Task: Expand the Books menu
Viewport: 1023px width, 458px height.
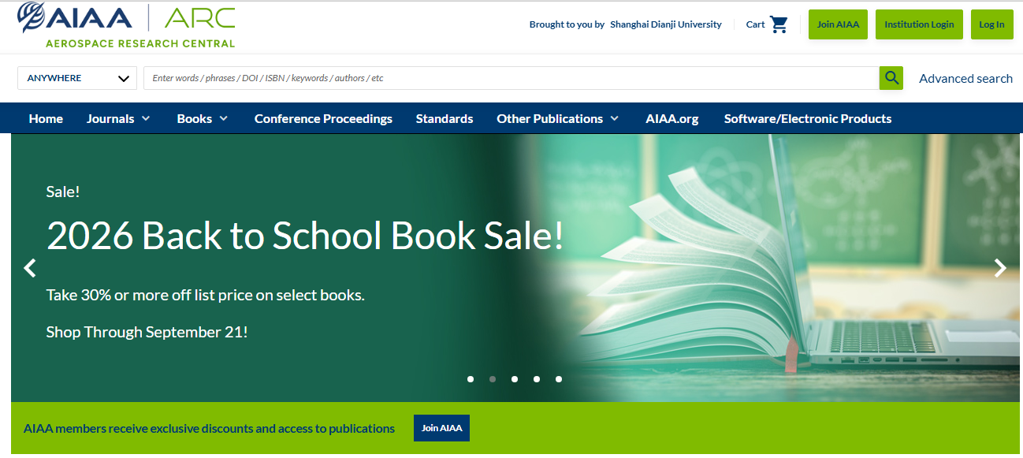Action: point(203,118)
